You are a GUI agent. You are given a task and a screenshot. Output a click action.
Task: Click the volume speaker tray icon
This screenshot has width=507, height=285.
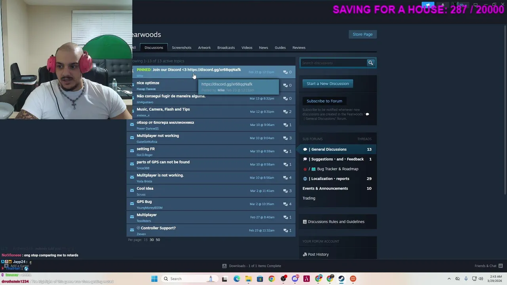[481, 279]
